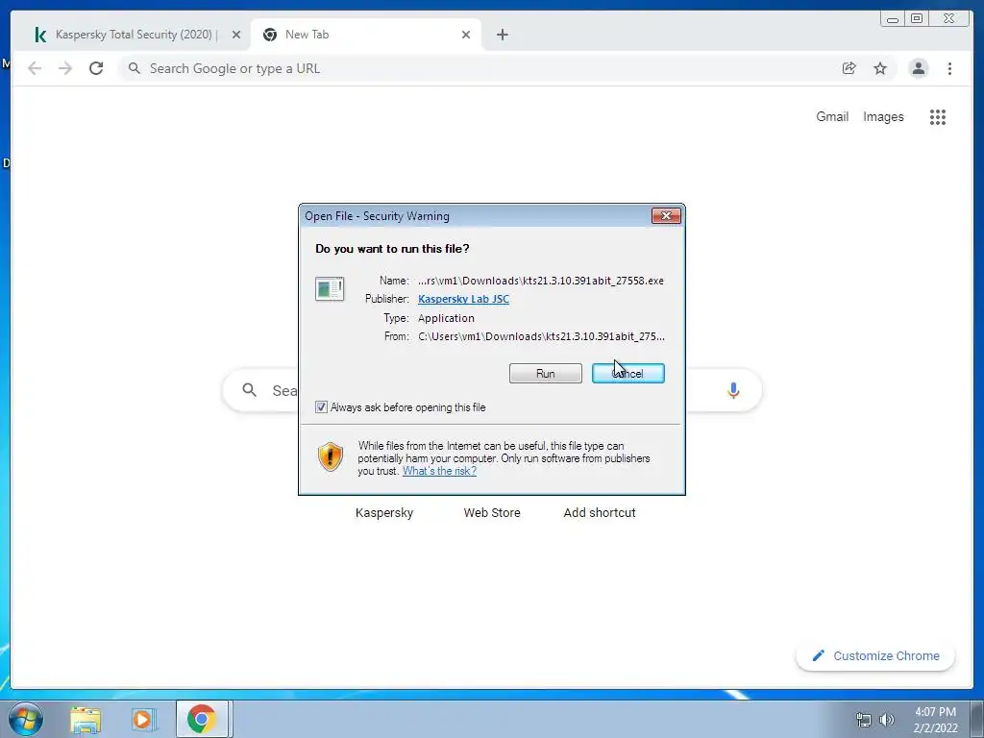Viewport: 984px width, 738px height.
Task: Click the Kaspersky tab favicon
Action: 40,35
